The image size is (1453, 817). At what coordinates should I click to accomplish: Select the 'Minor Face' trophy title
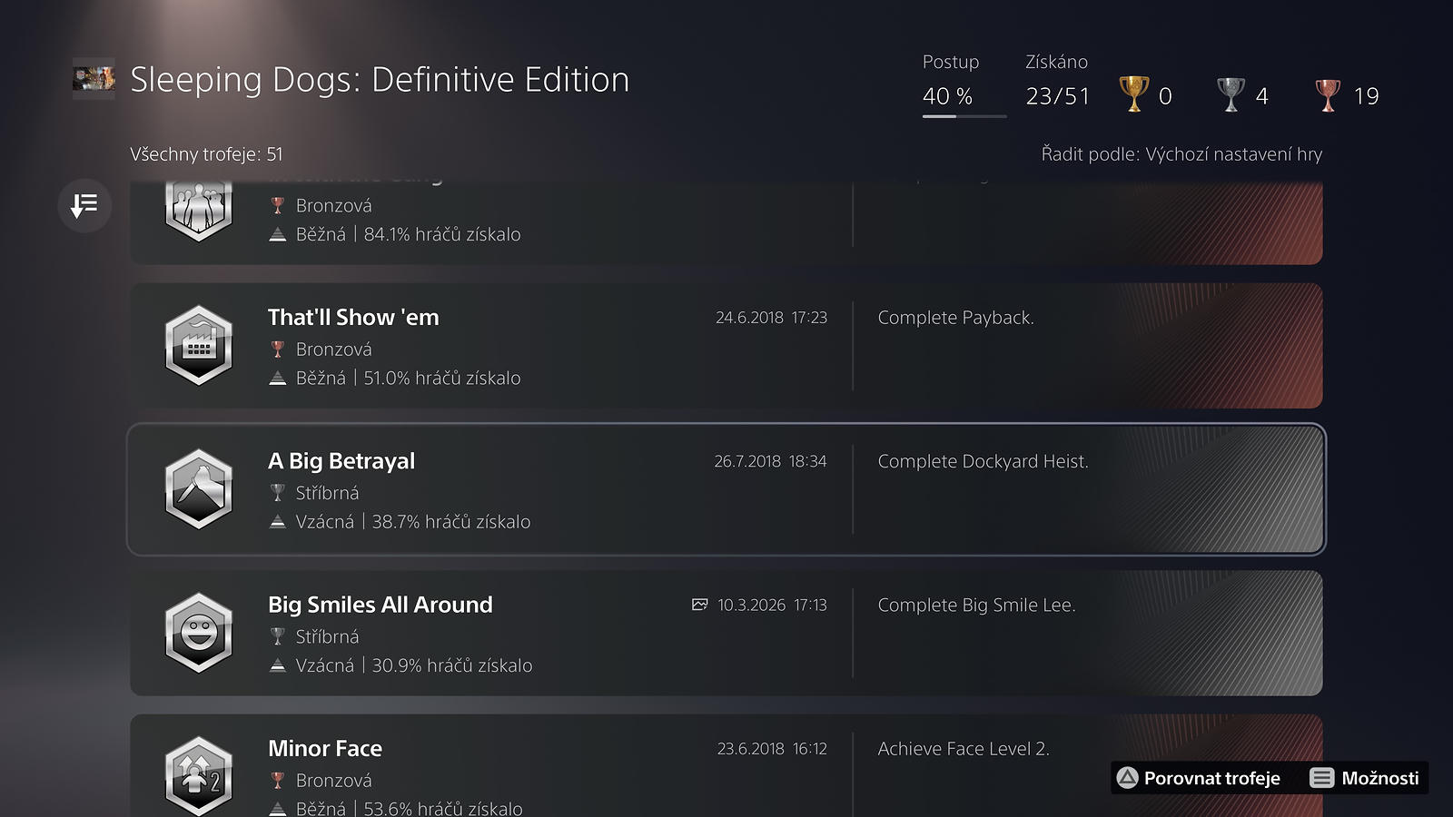coord(325,749)
